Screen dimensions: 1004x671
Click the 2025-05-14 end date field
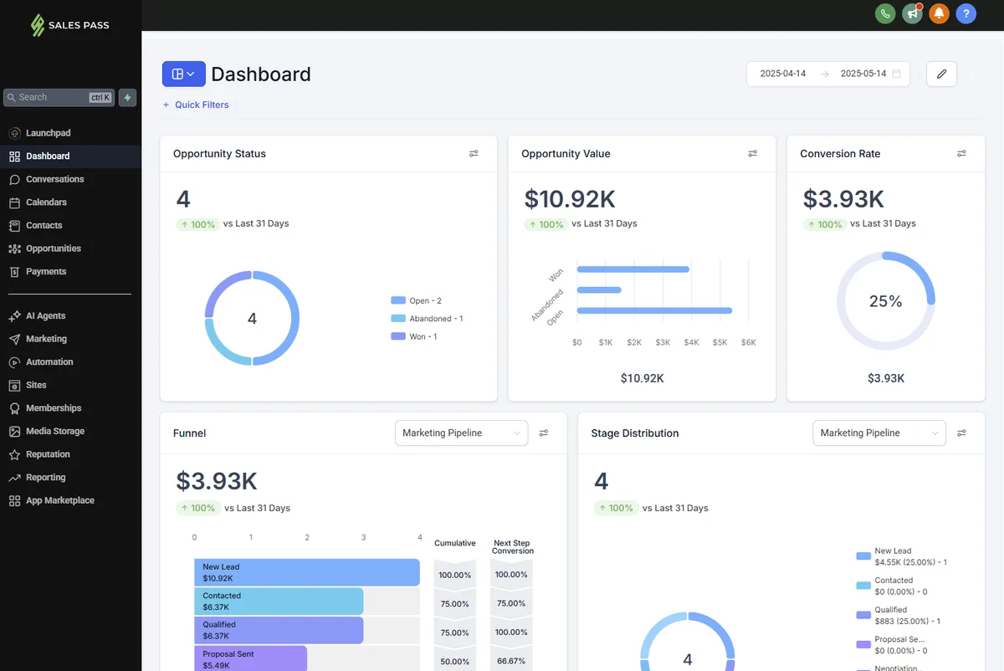click(x=863, y=74)
